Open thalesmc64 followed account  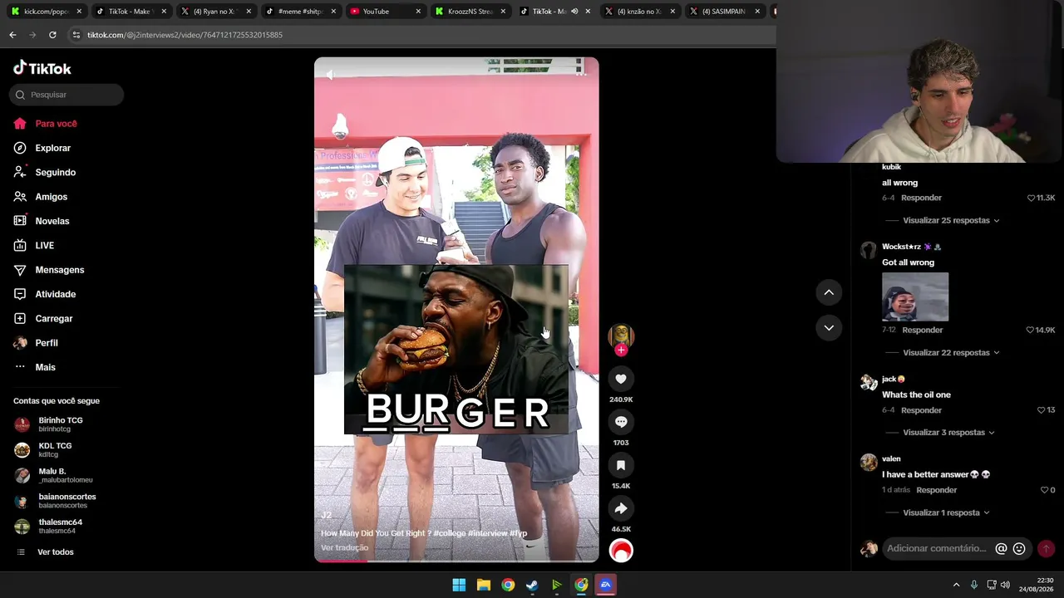click(x=50, y=527)
